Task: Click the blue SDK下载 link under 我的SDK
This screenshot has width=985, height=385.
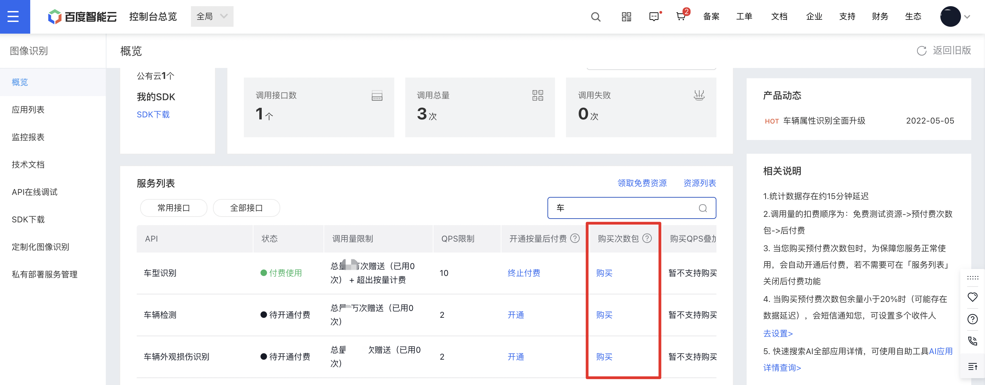Action: (x=153, y=115)
